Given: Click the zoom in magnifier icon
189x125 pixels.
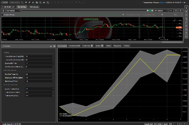Looking at the screenshot, I should (x=26, y=3).
